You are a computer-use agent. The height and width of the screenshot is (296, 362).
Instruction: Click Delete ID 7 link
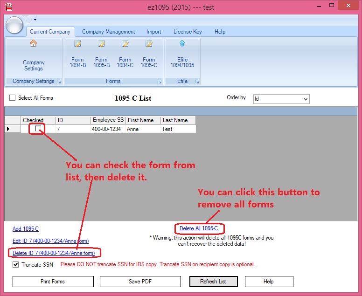coord(54,253)
